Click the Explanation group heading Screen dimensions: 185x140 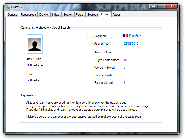(x=29, y=95)
